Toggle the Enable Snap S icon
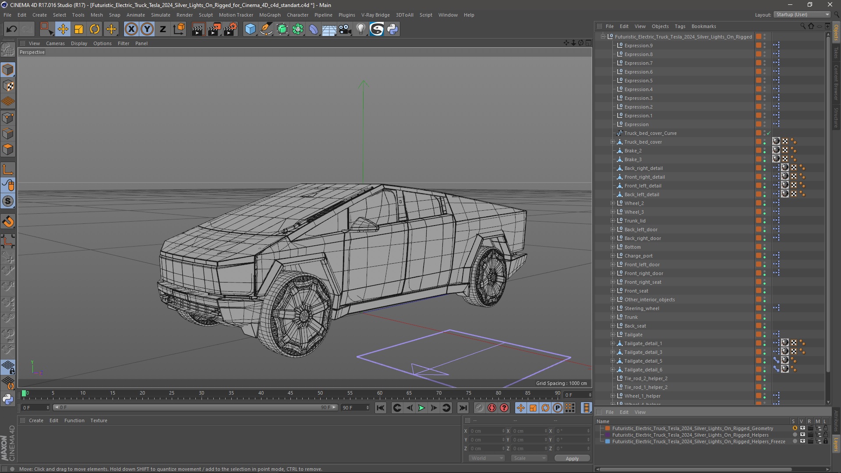Image resolution: width=841 pixels, height=473 pixels. [x=8, y=201]
